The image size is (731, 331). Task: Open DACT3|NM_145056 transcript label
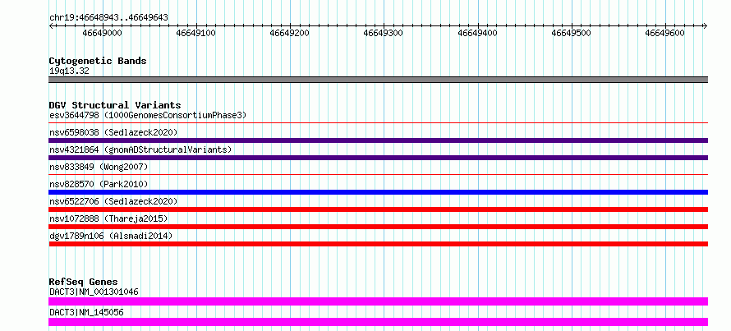[x=86, y=312]
